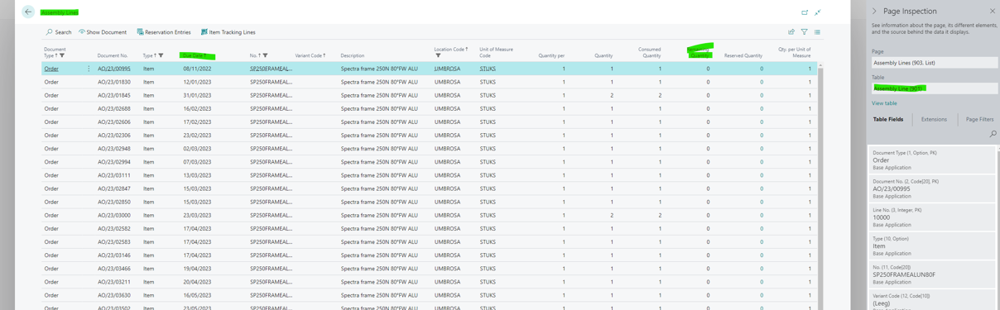Select row with document AO/23/03111
This screenshot has height=310, width=1000.
(430, 175)
